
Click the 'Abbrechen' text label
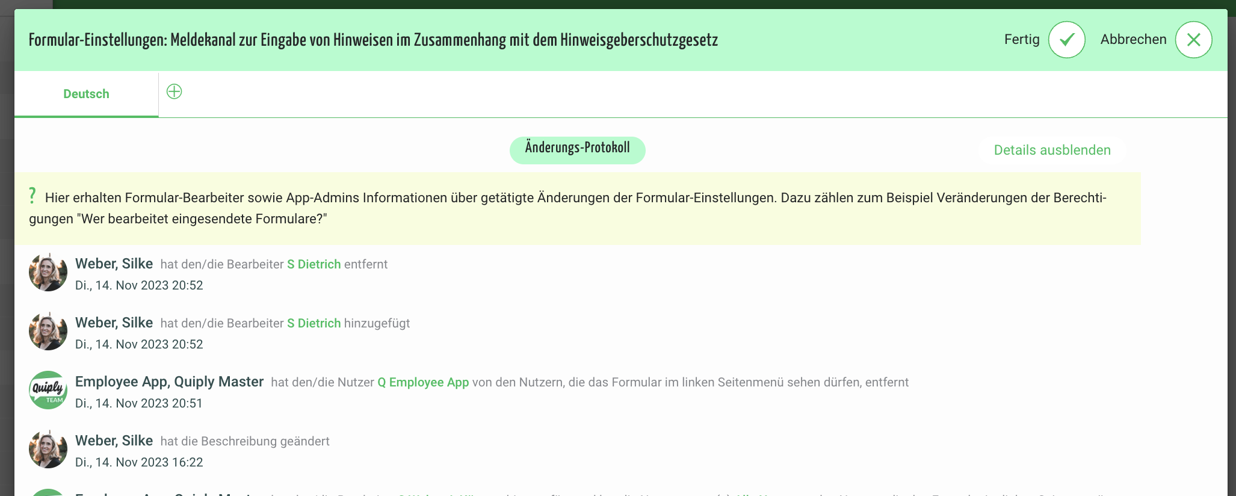(x=1133, y=40)
